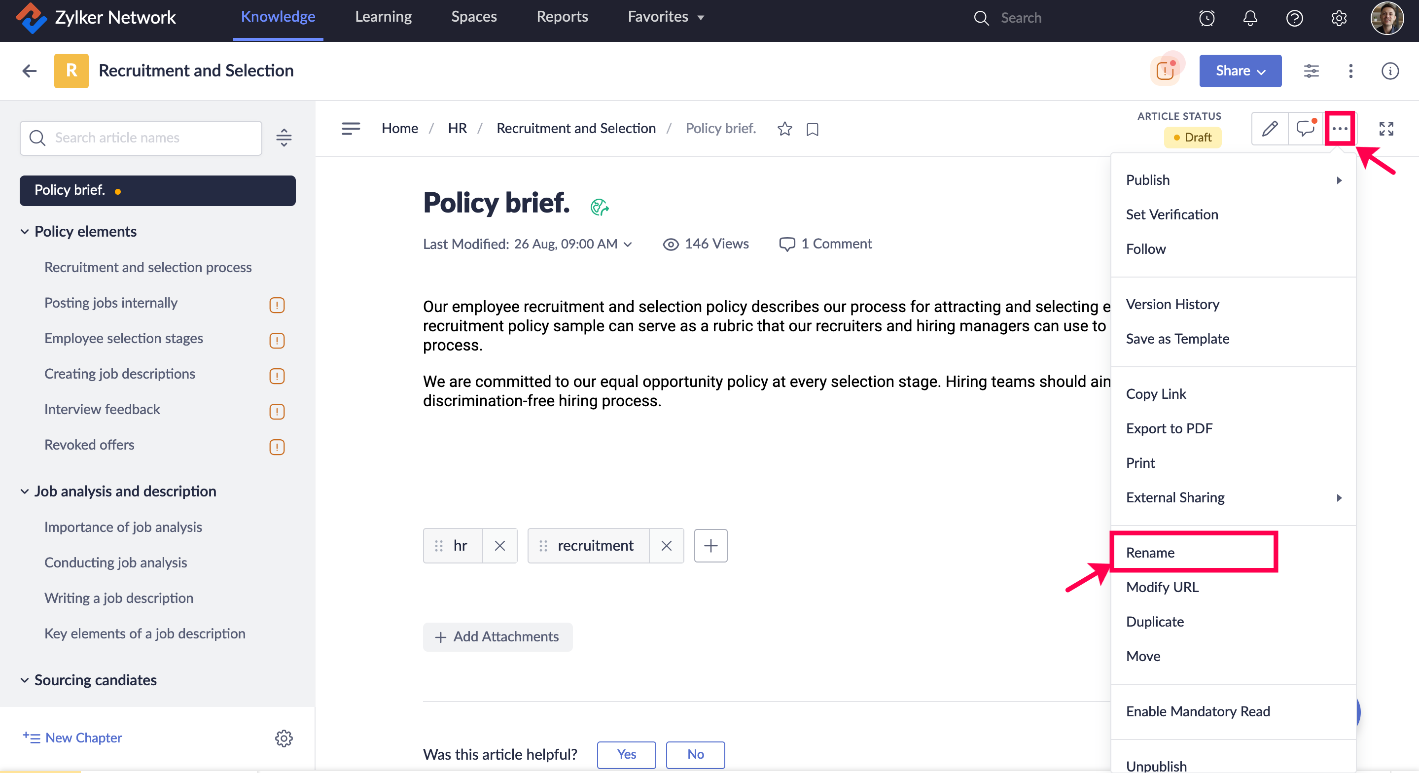Viewport: 1419px width, 773px height.
Task: Click the recent activity clock icon
Action: [x=1206, y=18]
